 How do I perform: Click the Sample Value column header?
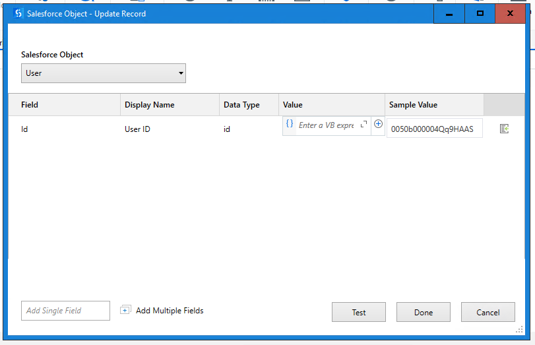tap(434, 105)
